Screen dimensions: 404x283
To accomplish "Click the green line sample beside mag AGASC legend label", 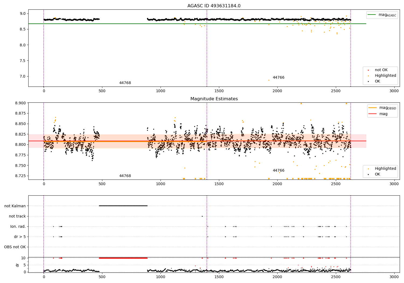I will 372,15.
